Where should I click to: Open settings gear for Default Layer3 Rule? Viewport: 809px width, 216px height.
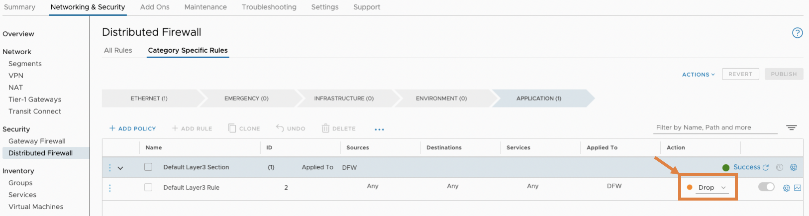pos(787,188)
